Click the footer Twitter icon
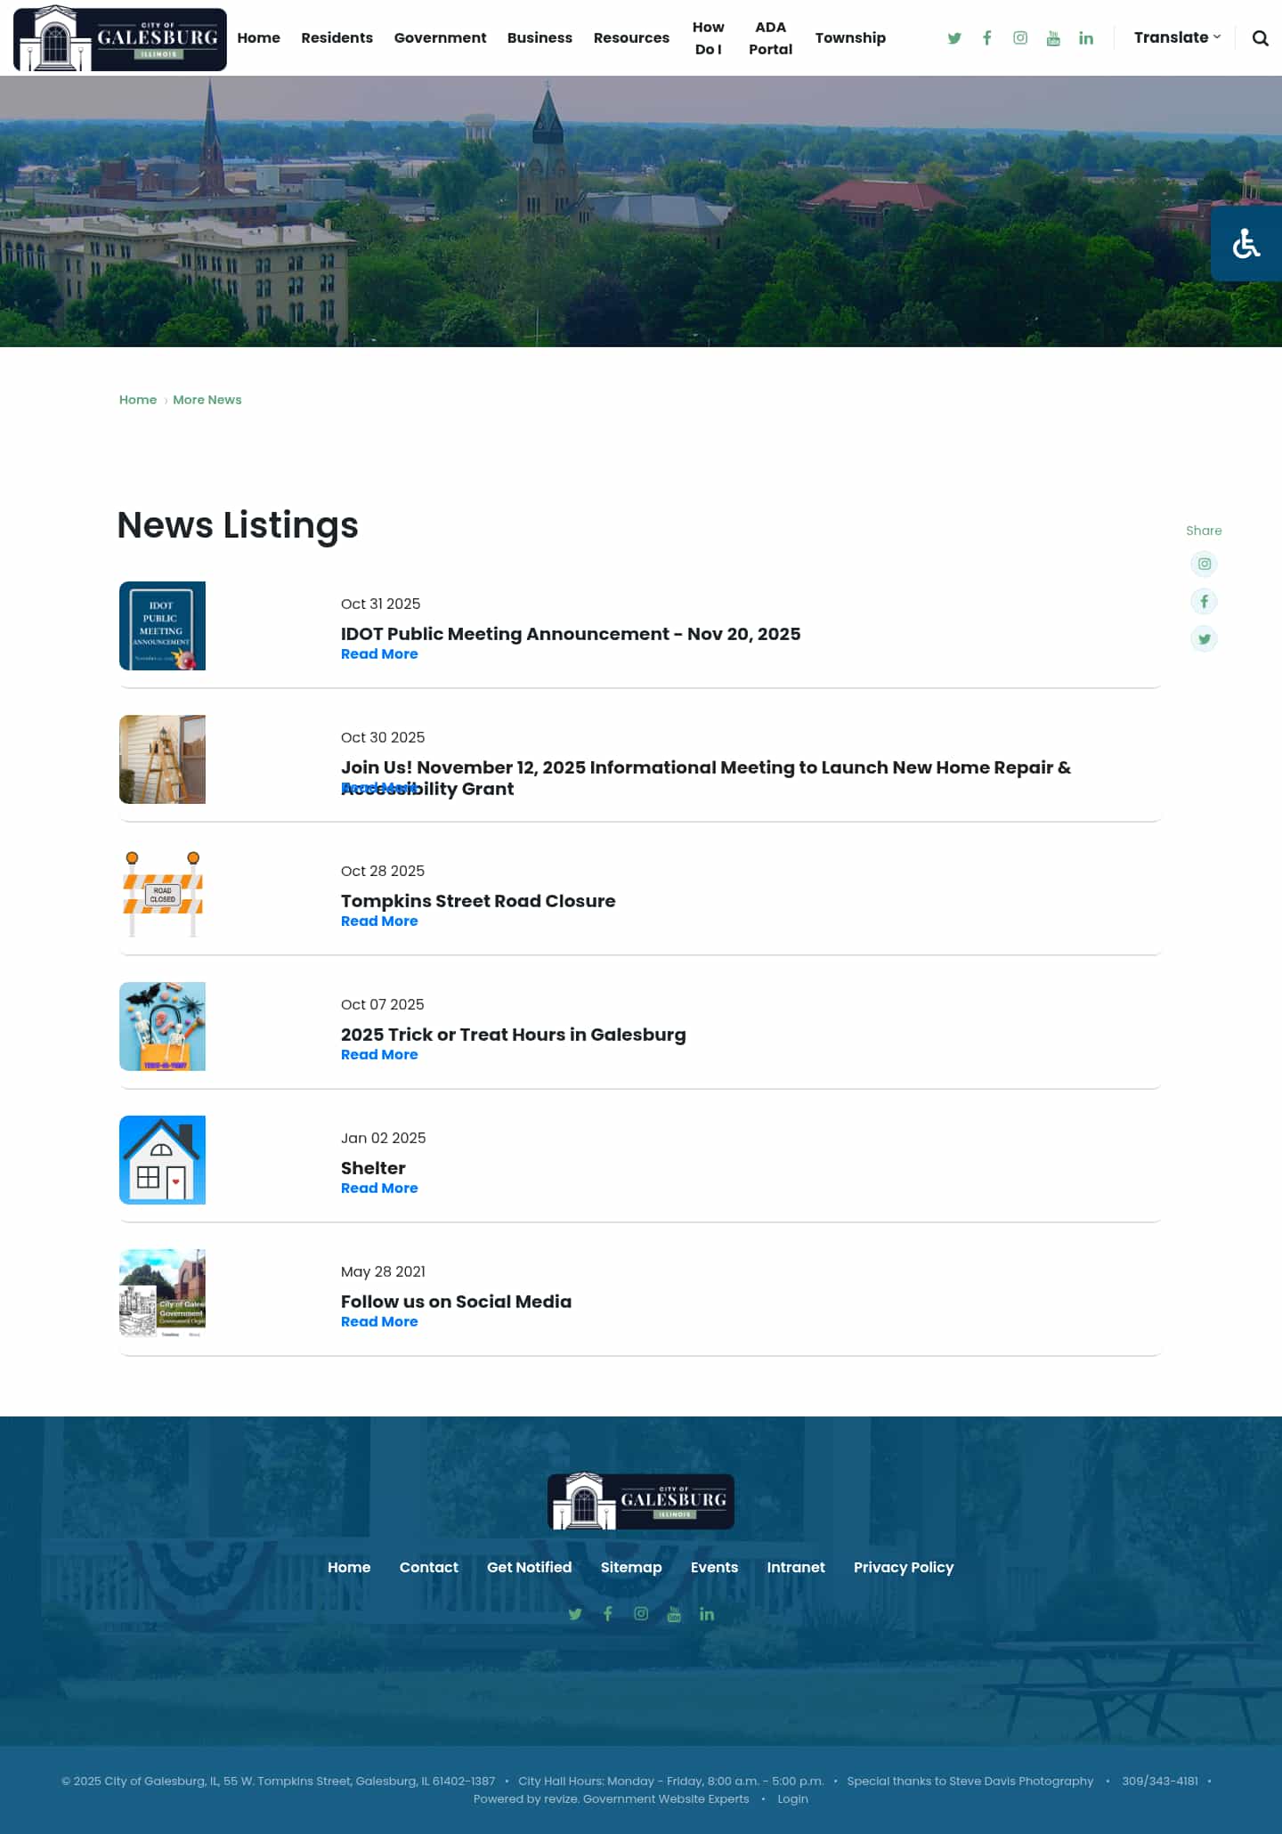 575,1614
